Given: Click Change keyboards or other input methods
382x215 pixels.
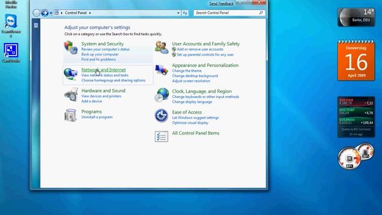Looking at the screenshot, I should (205, 97).
